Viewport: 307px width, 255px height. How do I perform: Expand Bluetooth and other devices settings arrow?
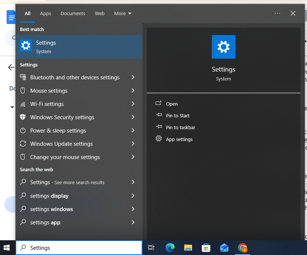[133, 77]
